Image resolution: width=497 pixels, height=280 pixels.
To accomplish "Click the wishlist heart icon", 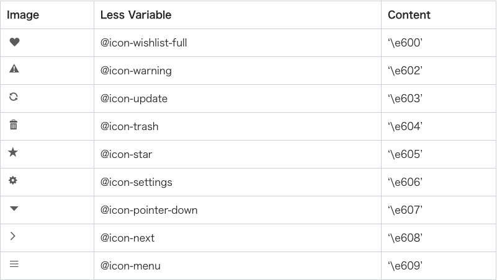I will (14, 42).
